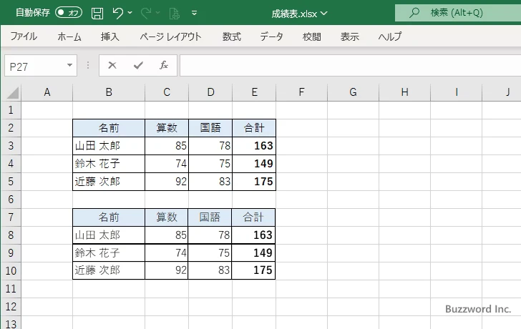This screenshot has width=521, height=329.
Task: Click total 149 in row 9
Action: (x=253, y=253)
